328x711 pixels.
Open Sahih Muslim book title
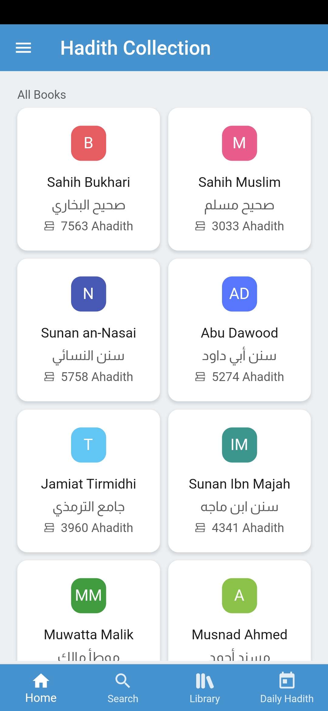click(239, 182)
